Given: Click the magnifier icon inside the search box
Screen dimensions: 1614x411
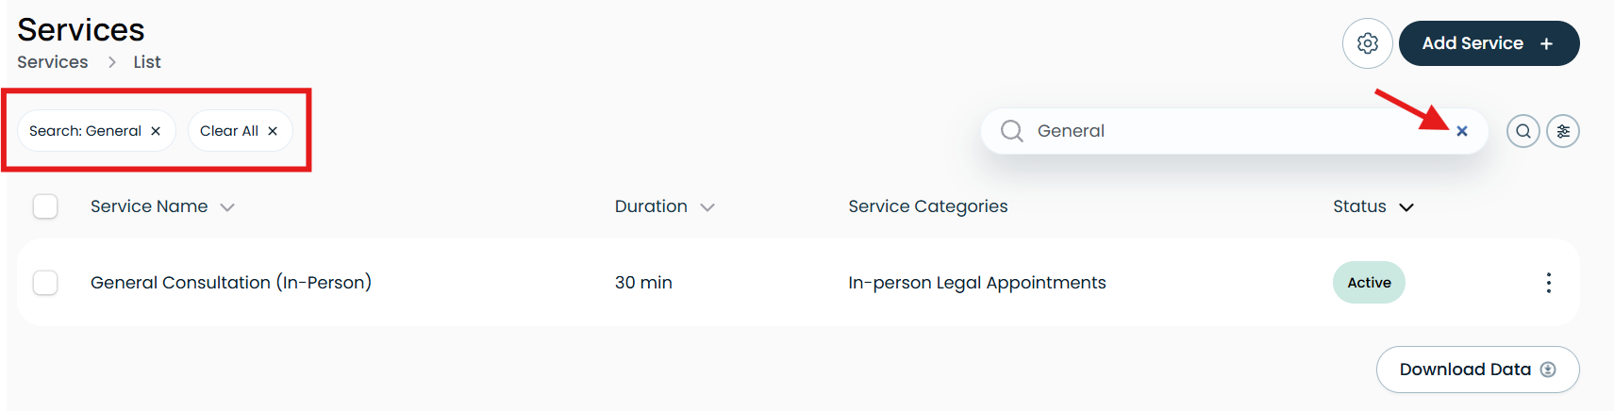Looking at the screenshot, I should [1012, 131].
